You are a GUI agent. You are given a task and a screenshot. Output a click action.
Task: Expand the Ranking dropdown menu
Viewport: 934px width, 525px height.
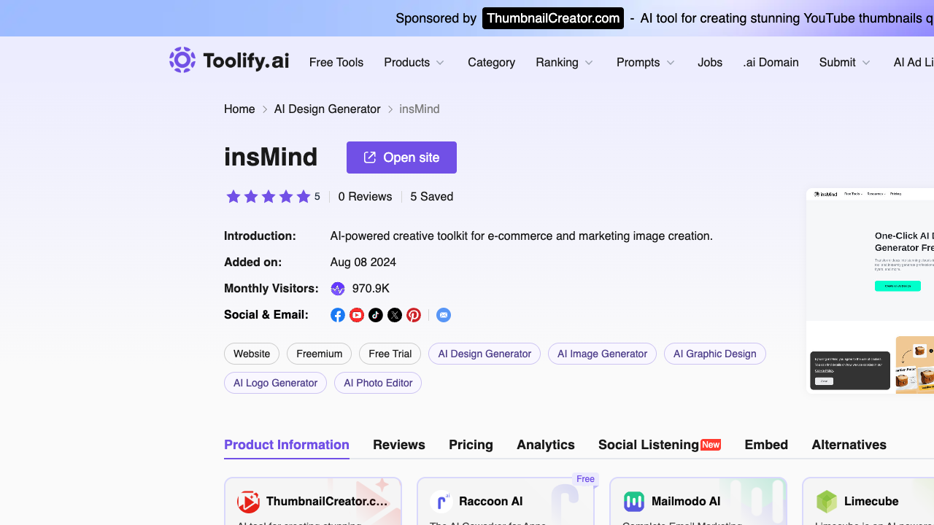coord(565,63)
